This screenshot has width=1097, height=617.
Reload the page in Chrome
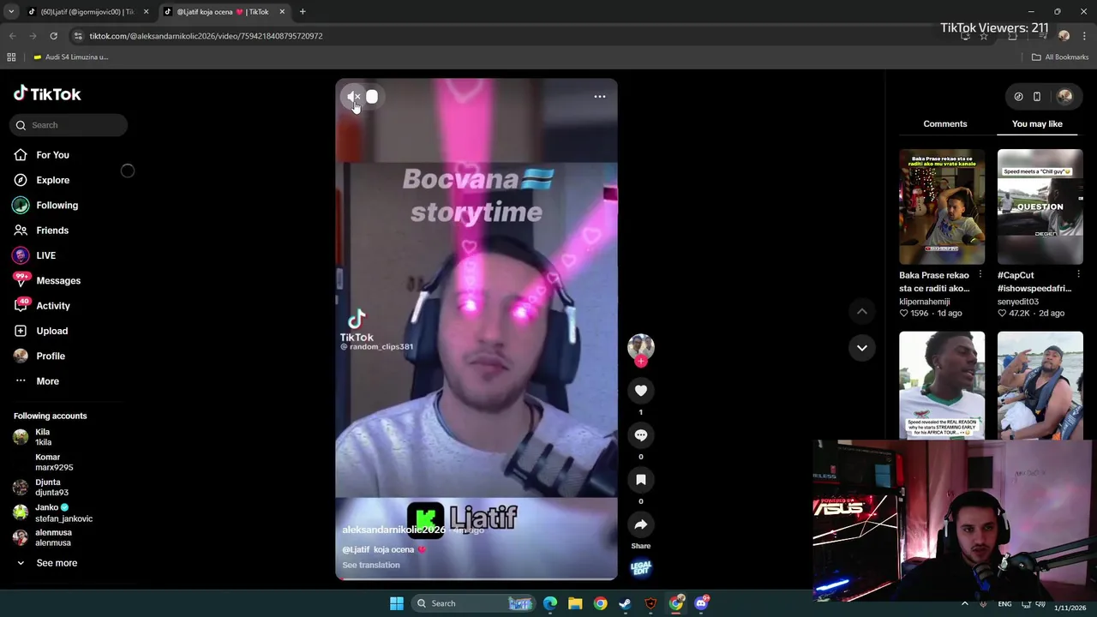(53, 36)
